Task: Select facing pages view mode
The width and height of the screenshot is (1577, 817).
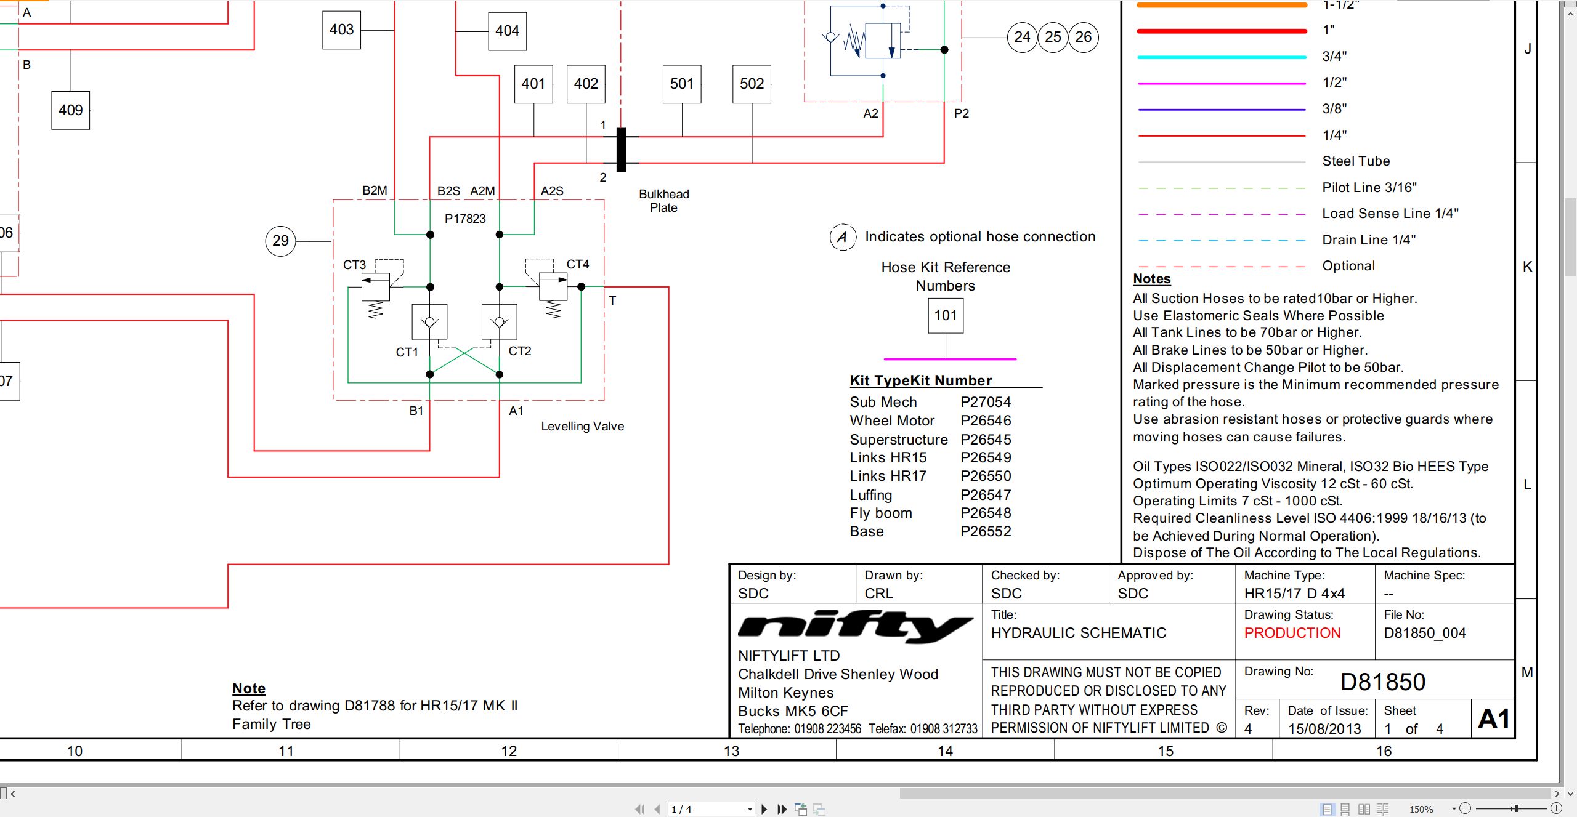Action: [1364, 809]
